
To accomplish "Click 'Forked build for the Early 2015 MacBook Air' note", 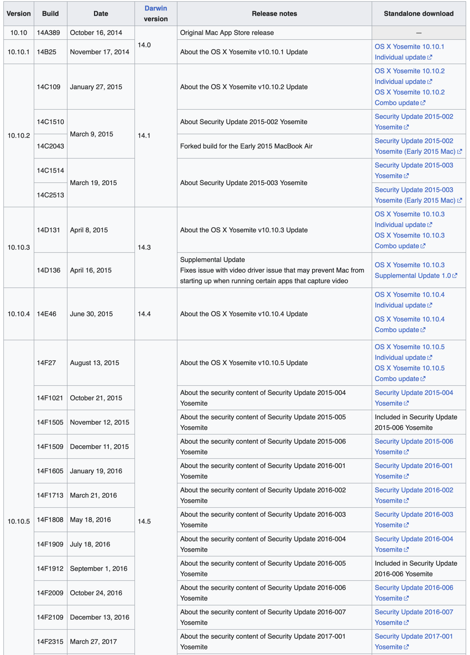I will coord(246,146).
